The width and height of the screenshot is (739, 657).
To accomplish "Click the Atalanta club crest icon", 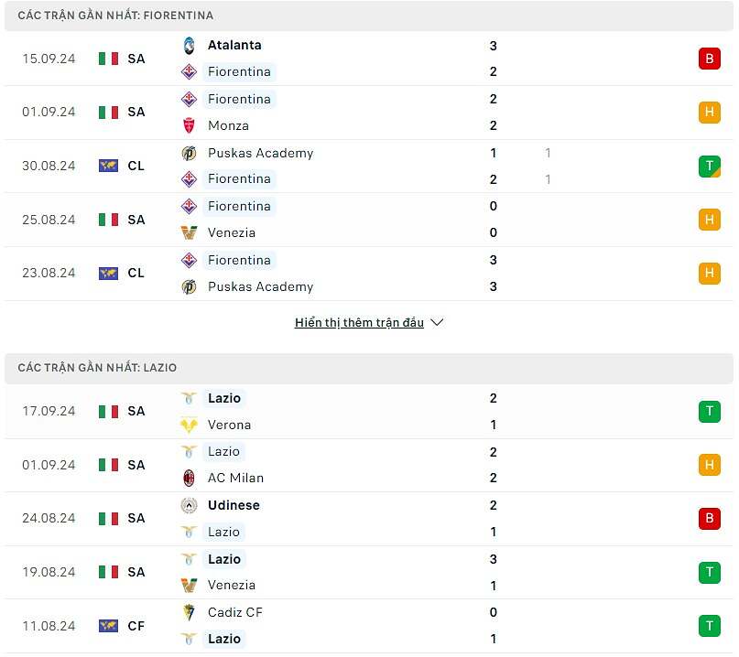I will [x=190, y=45].
